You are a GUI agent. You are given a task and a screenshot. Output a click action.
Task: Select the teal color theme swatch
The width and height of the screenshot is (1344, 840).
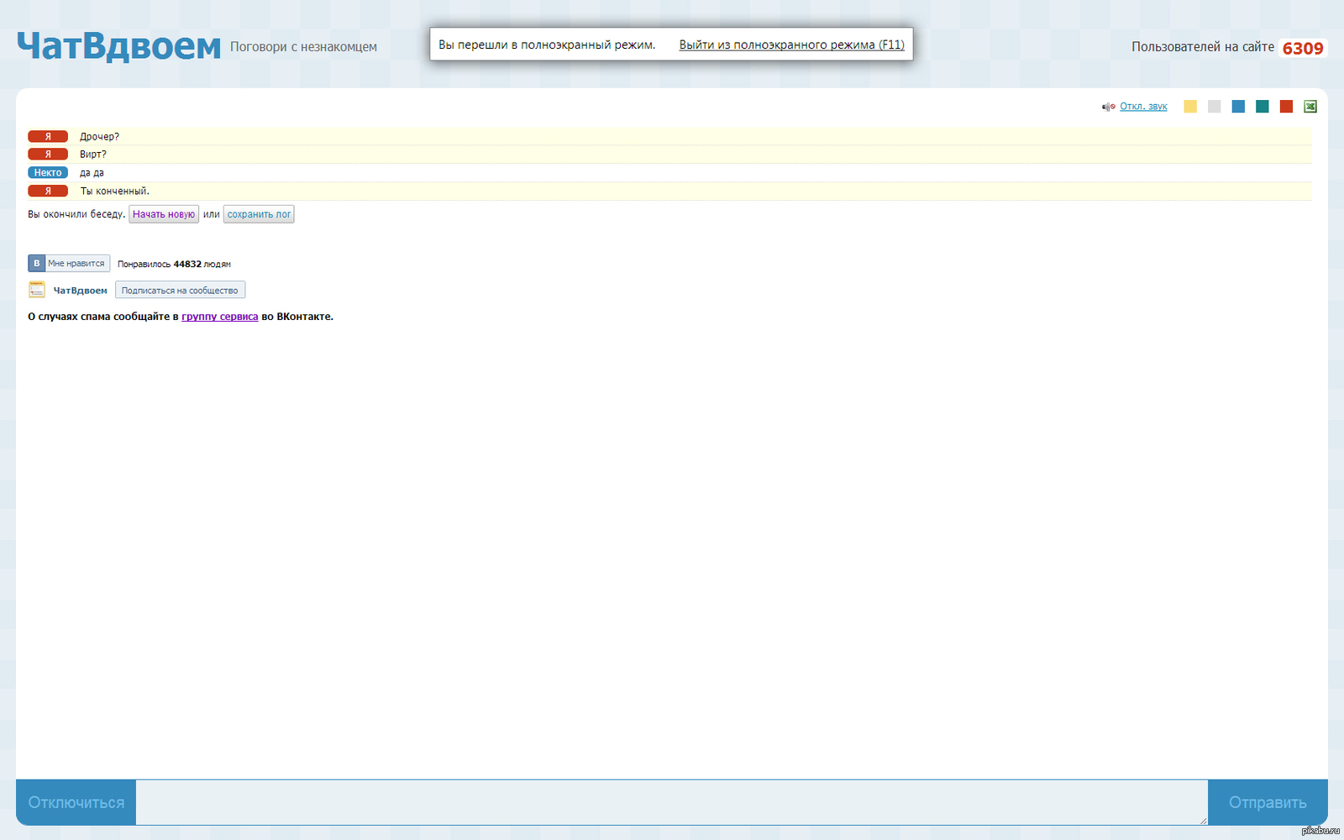[1263, 107]
